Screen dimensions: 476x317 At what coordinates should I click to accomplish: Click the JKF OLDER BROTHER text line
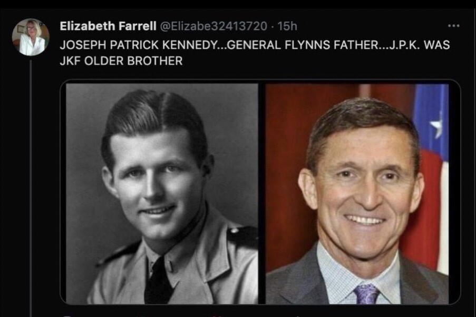121,61
